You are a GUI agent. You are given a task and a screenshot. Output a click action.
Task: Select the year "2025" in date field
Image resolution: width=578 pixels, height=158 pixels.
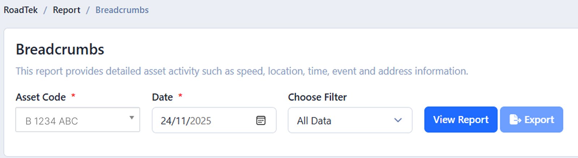pyautogui.click(x=200, y=121)
